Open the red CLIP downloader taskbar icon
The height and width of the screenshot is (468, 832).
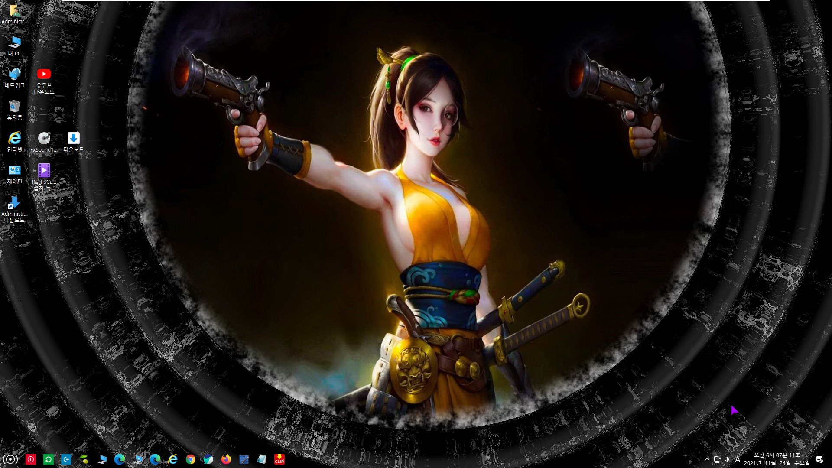pos(279,459)
